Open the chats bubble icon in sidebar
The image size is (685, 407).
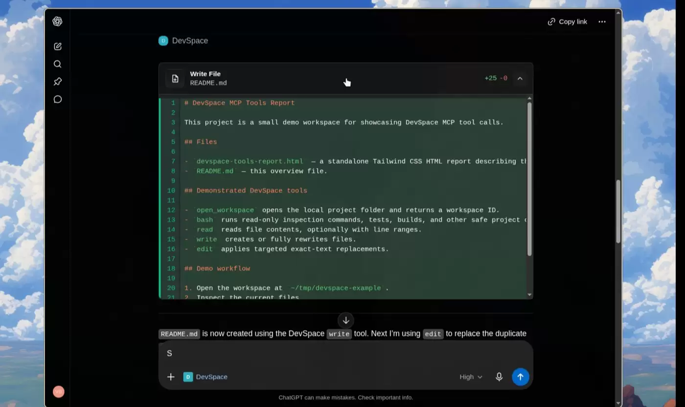(x=57, y=99)
